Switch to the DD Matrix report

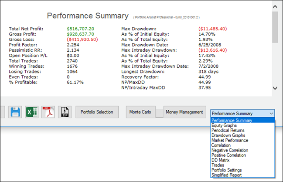[x=222, y=160]
